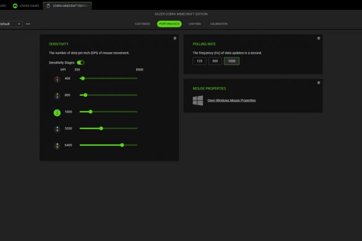Screen dimensions: 362x241
Task: Click the mouse icon on the Cobra tab
Action: point(48,6)
